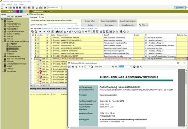Click the envelope mail icon in document toolbar
The image size is (188, 129).
tap(61, 32)
